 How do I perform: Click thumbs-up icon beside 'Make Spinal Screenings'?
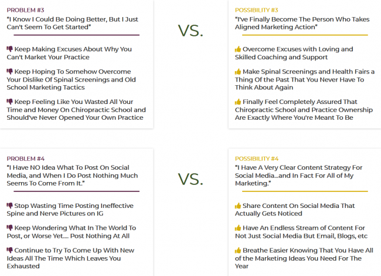[x=238, y=72]
